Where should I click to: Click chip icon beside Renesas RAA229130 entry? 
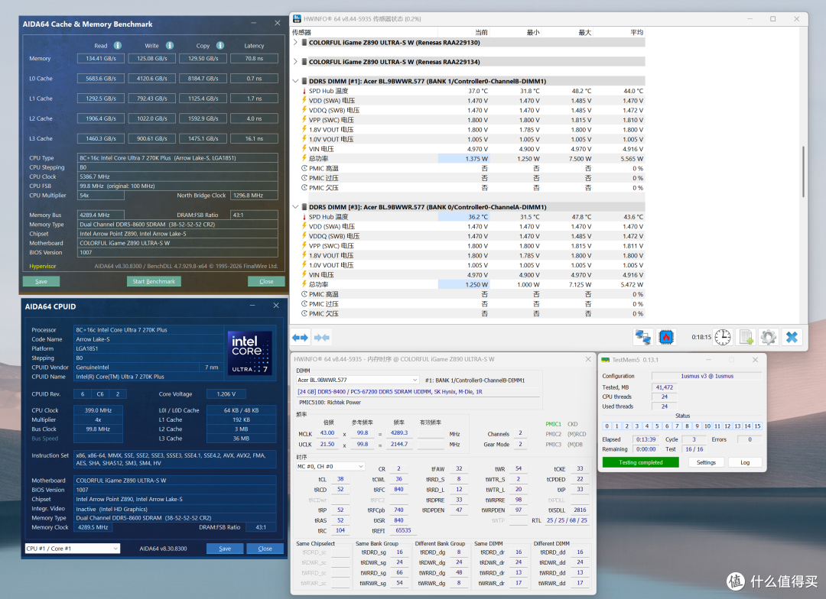tap(304, 43)
